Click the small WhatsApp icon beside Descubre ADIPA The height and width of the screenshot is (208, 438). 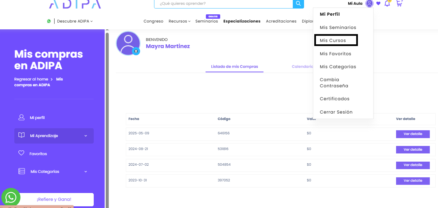click(49, 21)
